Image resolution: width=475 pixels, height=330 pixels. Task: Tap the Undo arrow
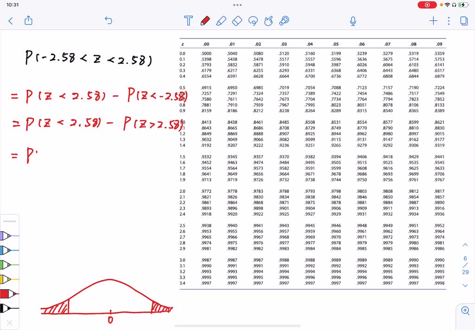tap(108, 21)
